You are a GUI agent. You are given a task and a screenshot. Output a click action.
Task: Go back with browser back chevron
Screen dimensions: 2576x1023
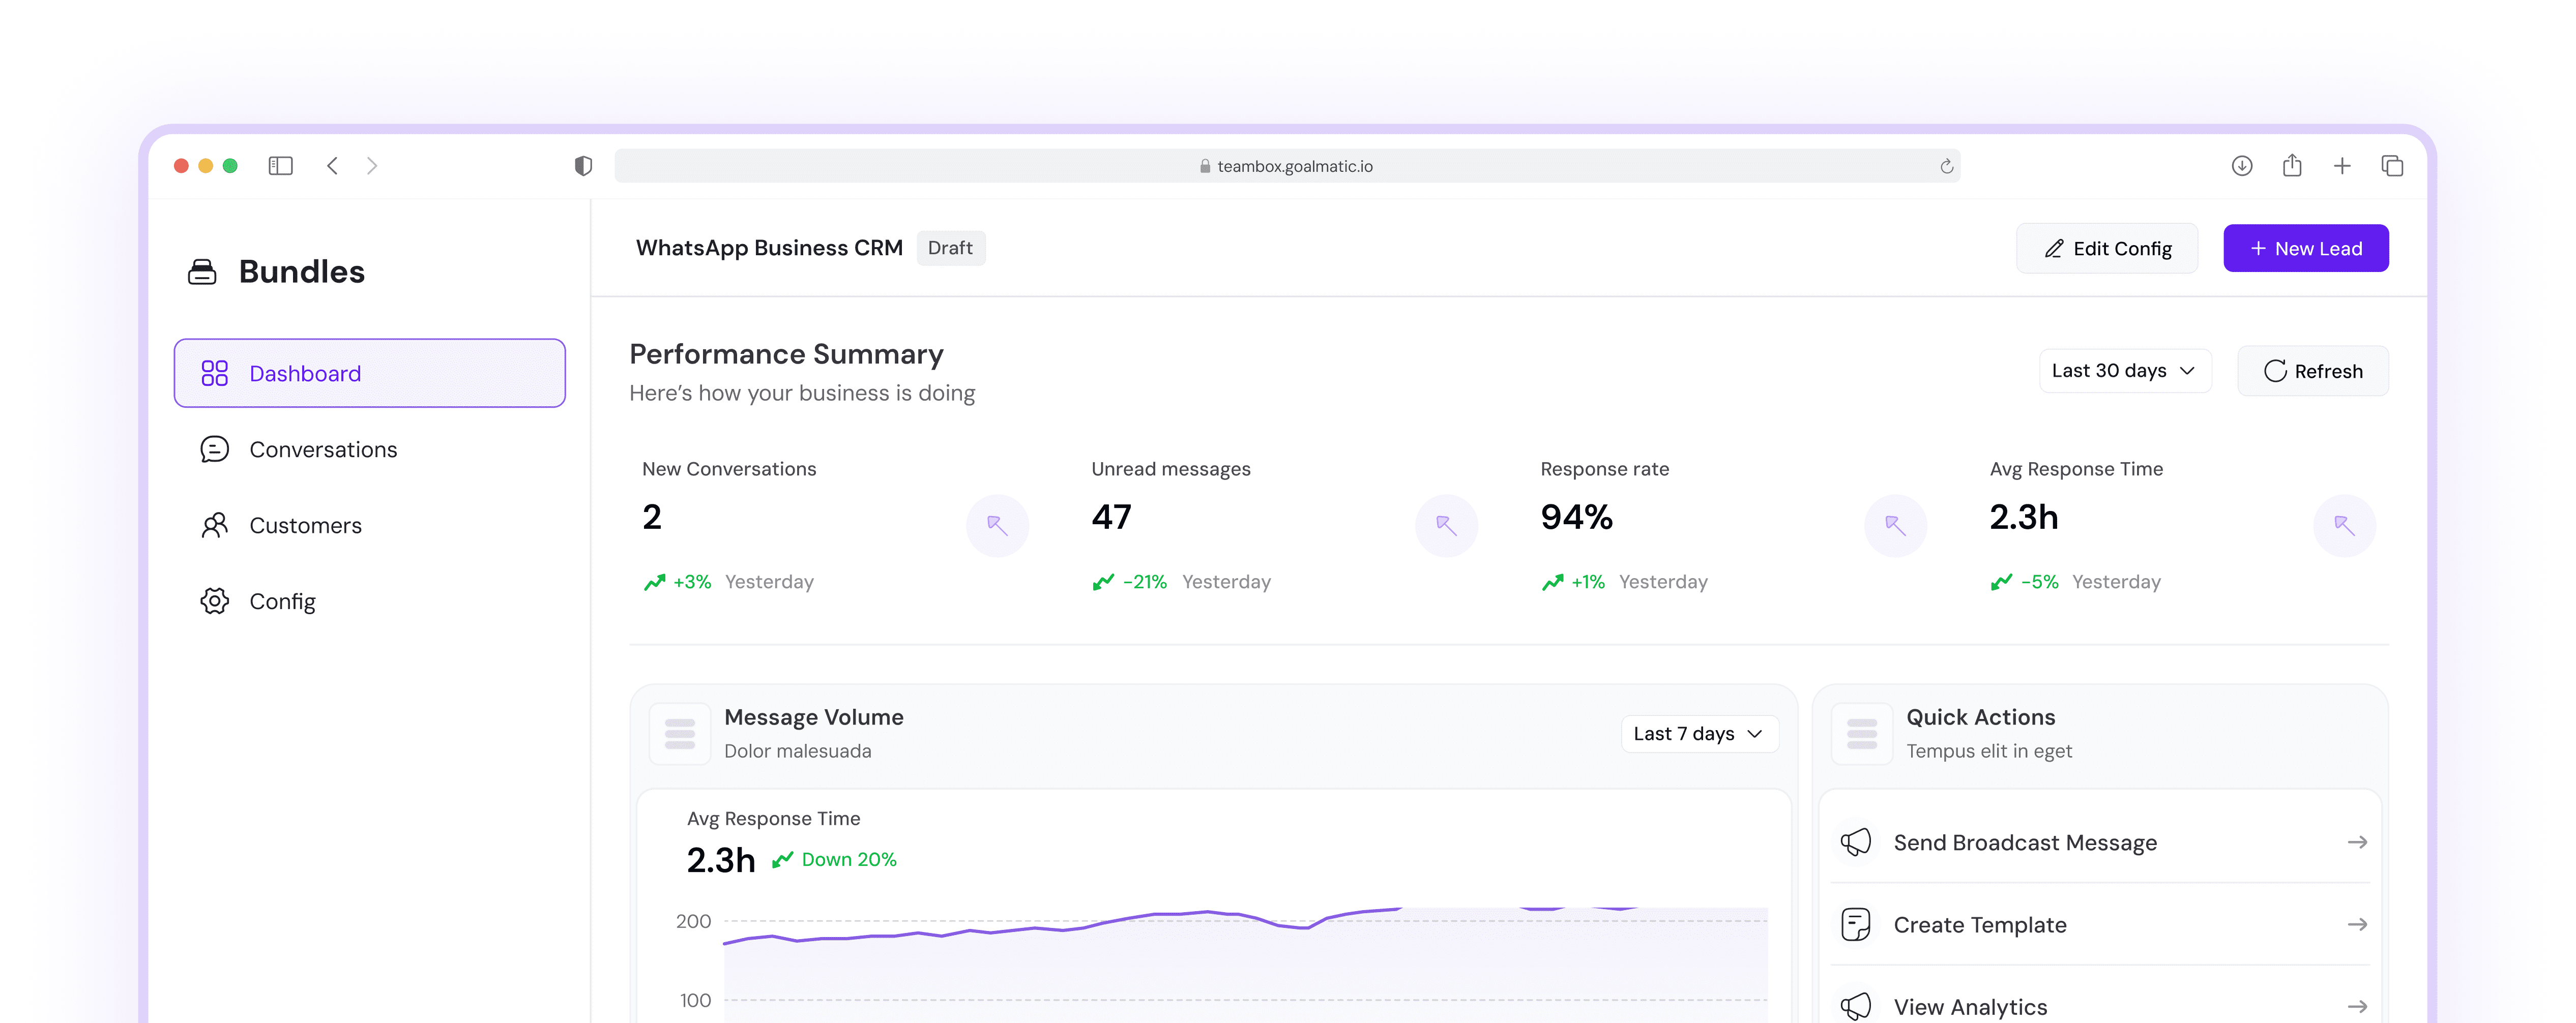pos(333,166)
